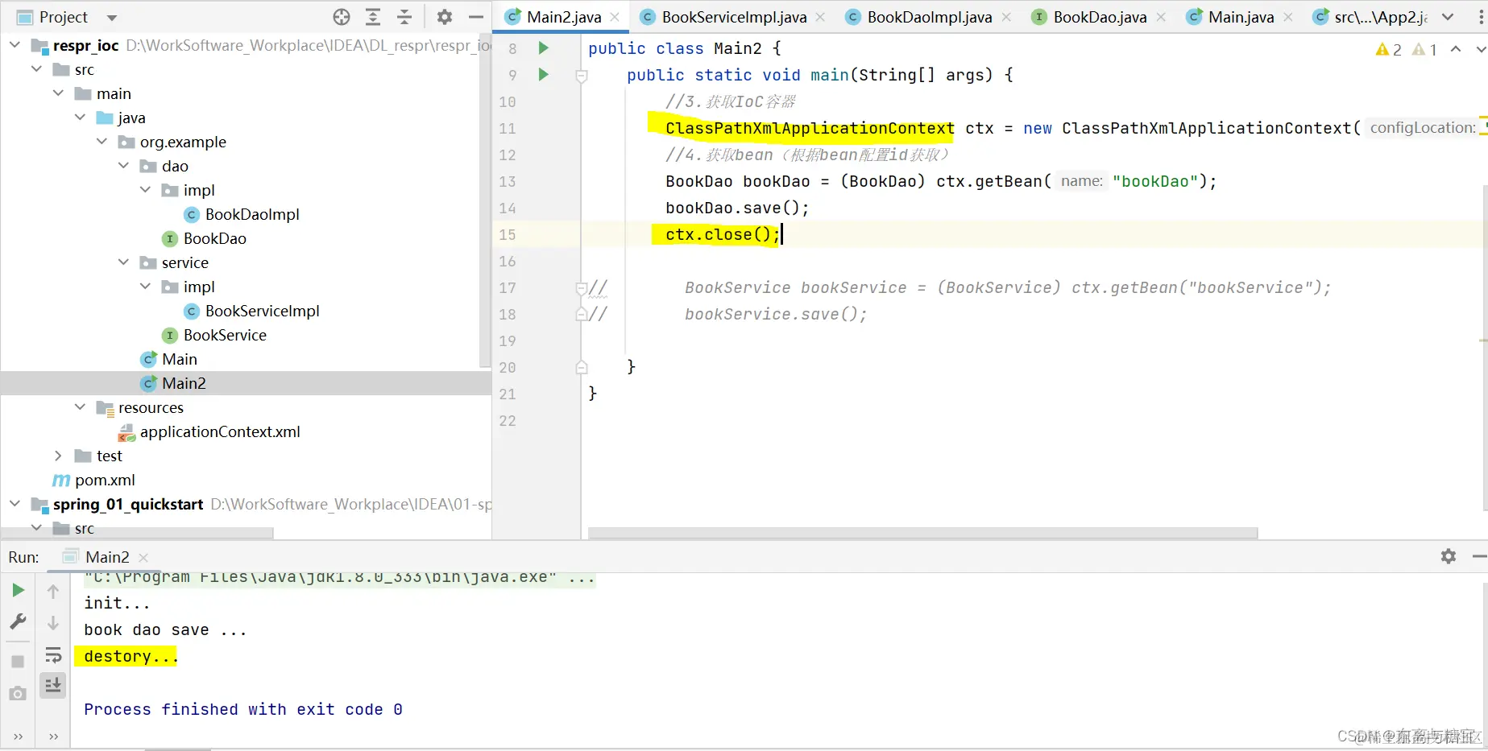Collapse the respr_ioc project node

point(15,45)
